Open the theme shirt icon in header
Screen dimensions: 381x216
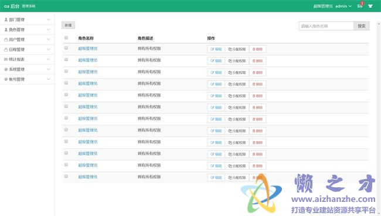click(370, 6)
